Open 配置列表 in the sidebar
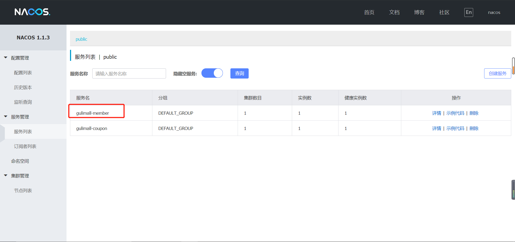The image size is (515, 242). [23, 73]
